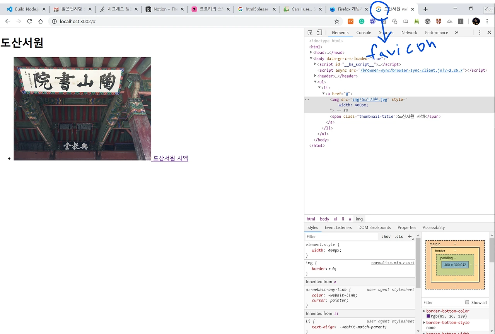This screenshot has height=334, width=495.
Task: Collapse the body element node
Action: point(311,59)
